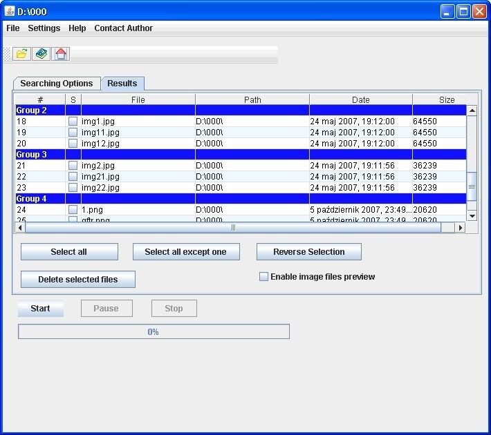Click file name img21.jpg
This screenshot has width=491, height=435.
tap(100, 177)
